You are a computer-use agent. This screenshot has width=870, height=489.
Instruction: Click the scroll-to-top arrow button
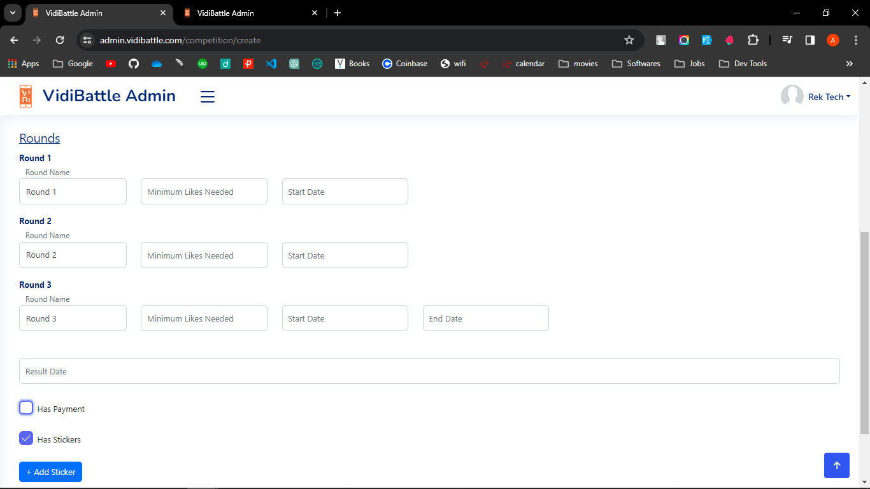coord(837,465)
